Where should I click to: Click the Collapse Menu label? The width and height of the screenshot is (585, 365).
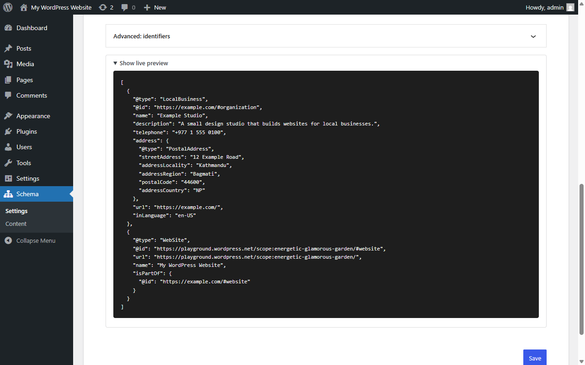coord(36,240)
